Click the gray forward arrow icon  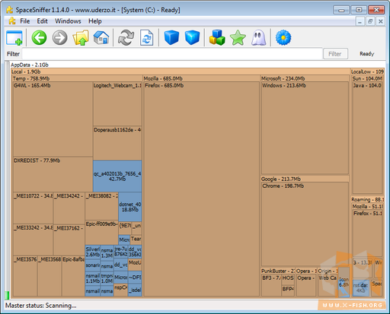click(x=59, y=38)
